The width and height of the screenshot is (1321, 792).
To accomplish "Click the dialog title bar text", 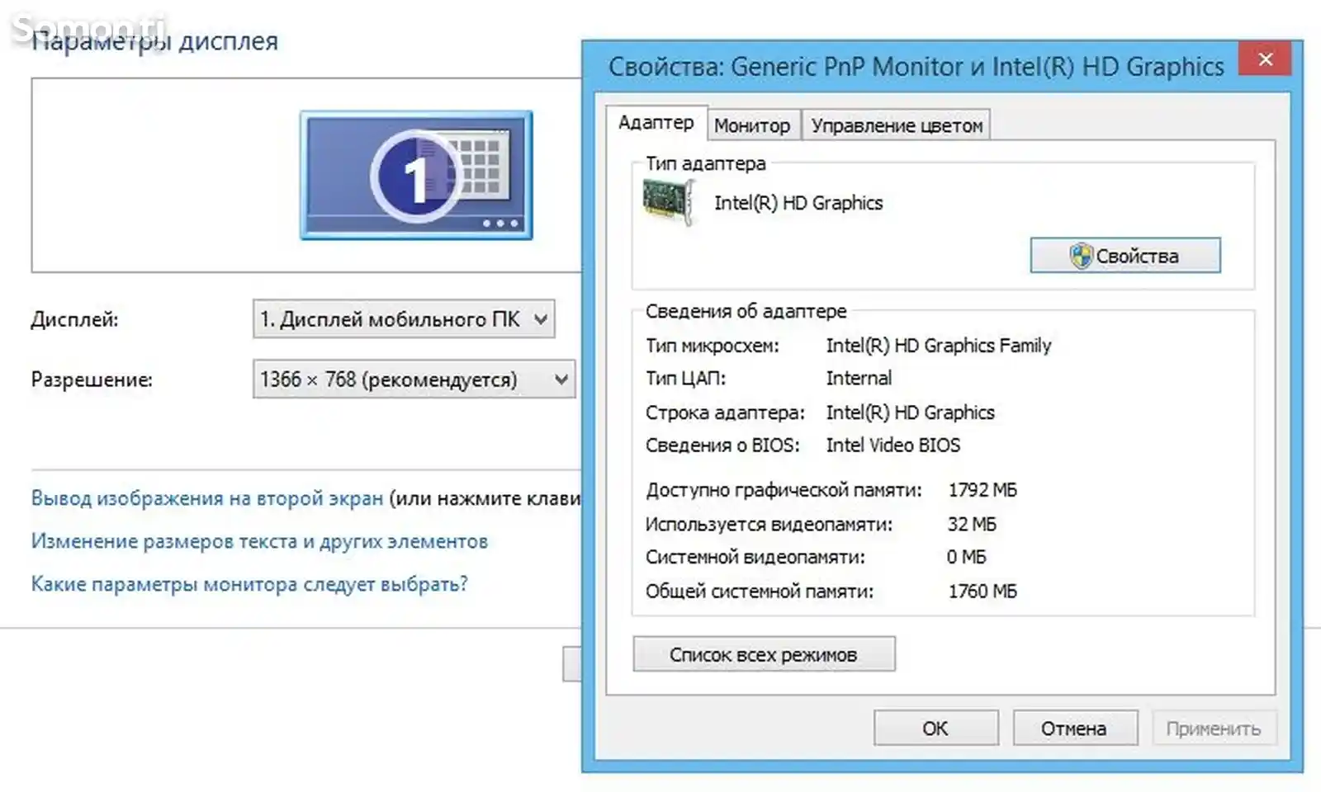I will (916, 67).
